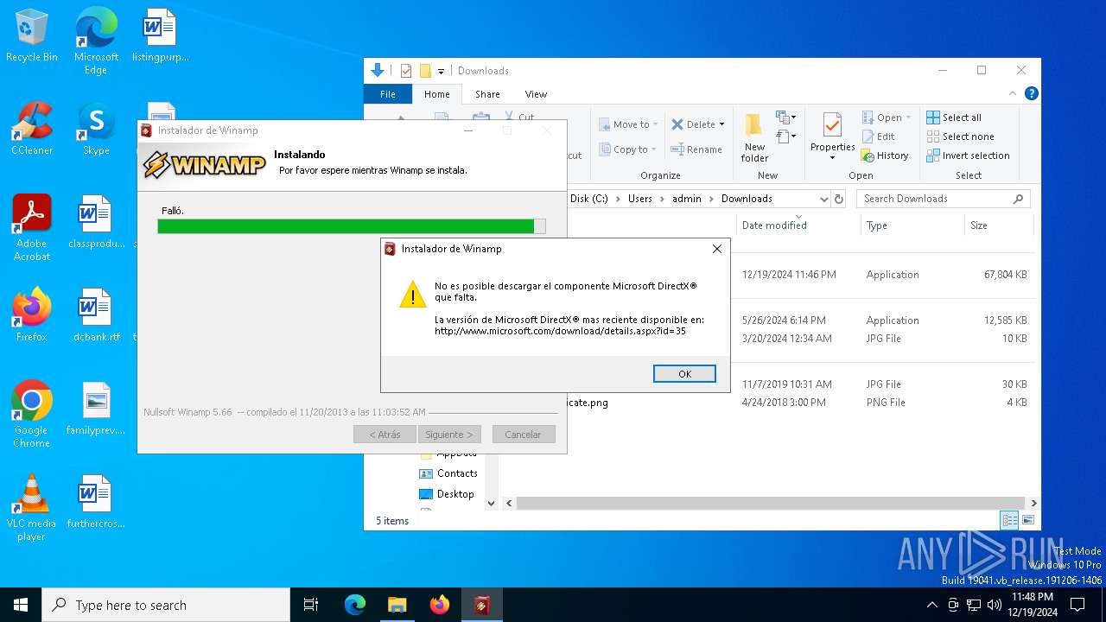Open Google Chrome desktop icon
This screenshot has height=622, width=1106.
click(32, 415)
